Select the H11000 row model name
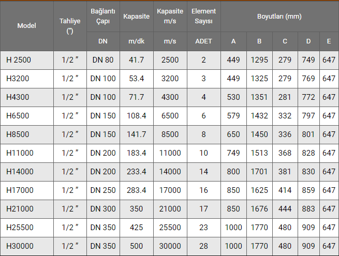The image size is (339, 256). click(20, 153)
